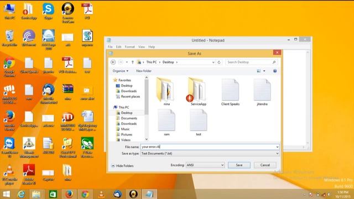Open the Notepad Help menu
The image size is (354, 199).
152,46
